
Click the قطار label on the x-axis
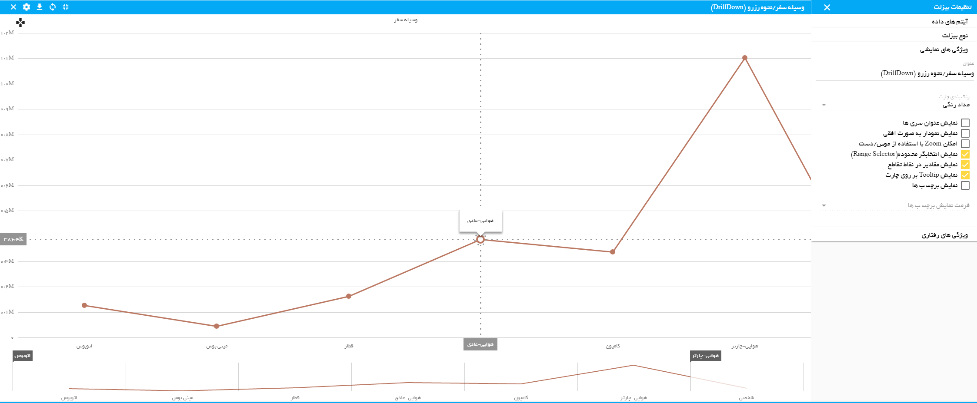click(349, 346)
